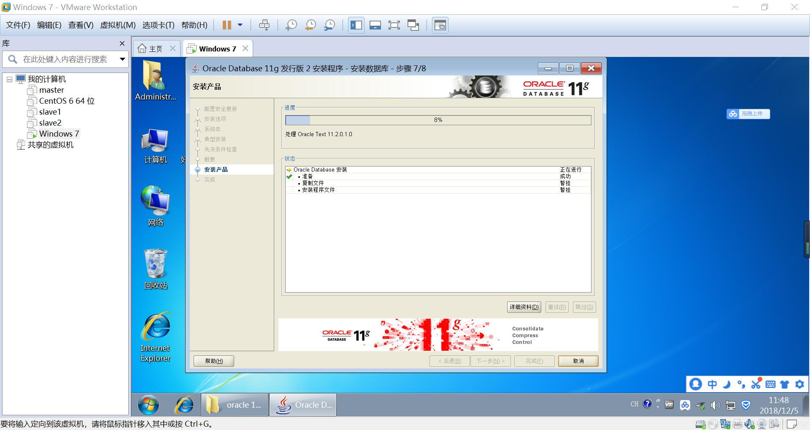Open the oracle folder taskbar item
This screenshot has height=430, width=810.
[235, 405]
